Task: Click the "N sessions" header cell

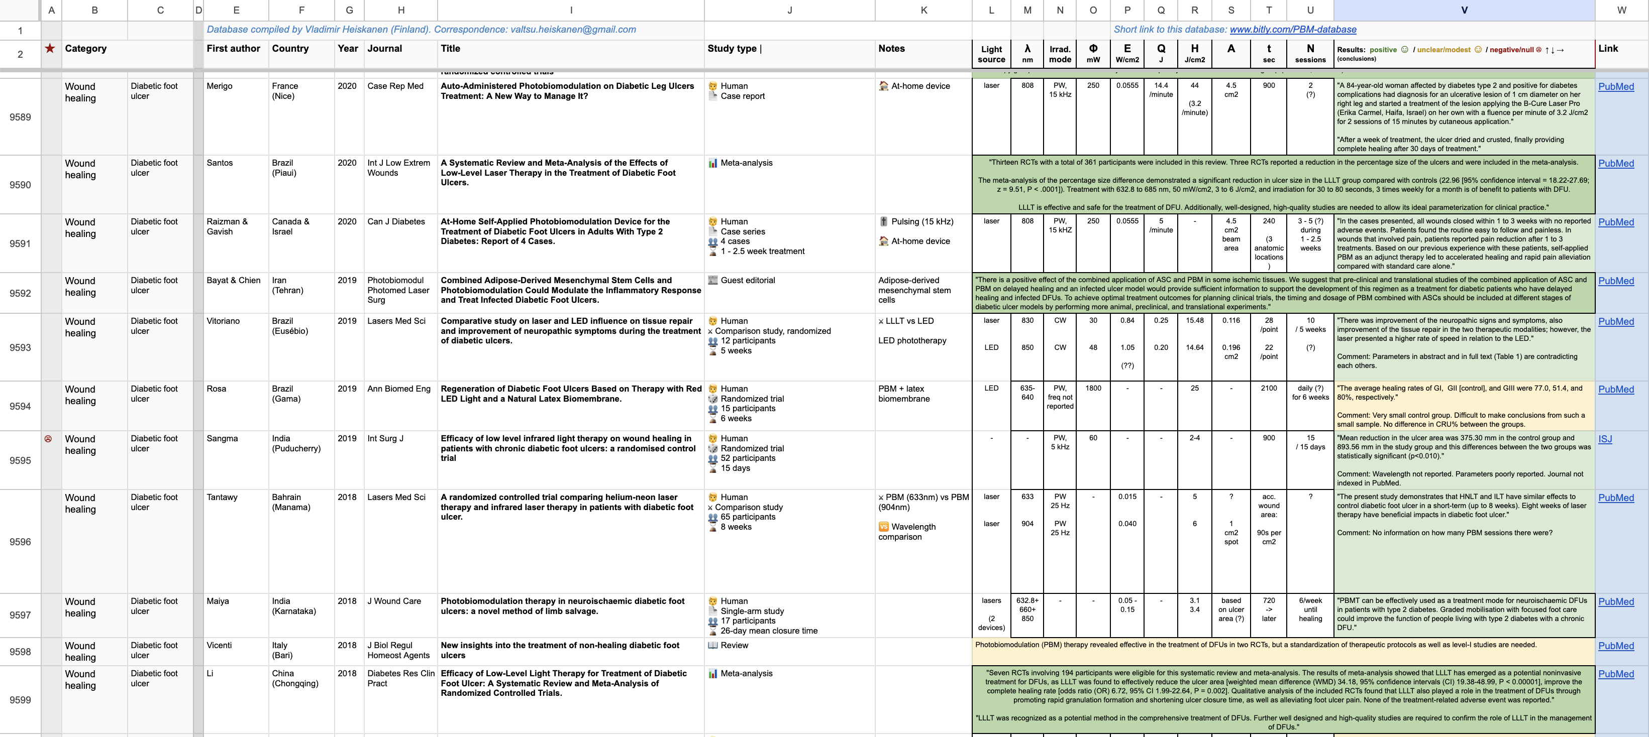Action: 1310,54
